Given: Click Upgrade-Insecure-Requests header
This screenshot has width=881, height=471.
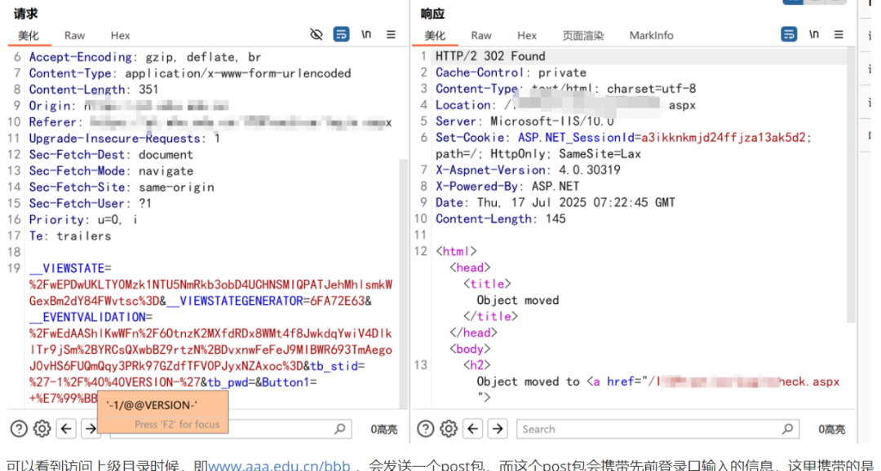Looking at the screenshot, I should [x=125, y=138].
